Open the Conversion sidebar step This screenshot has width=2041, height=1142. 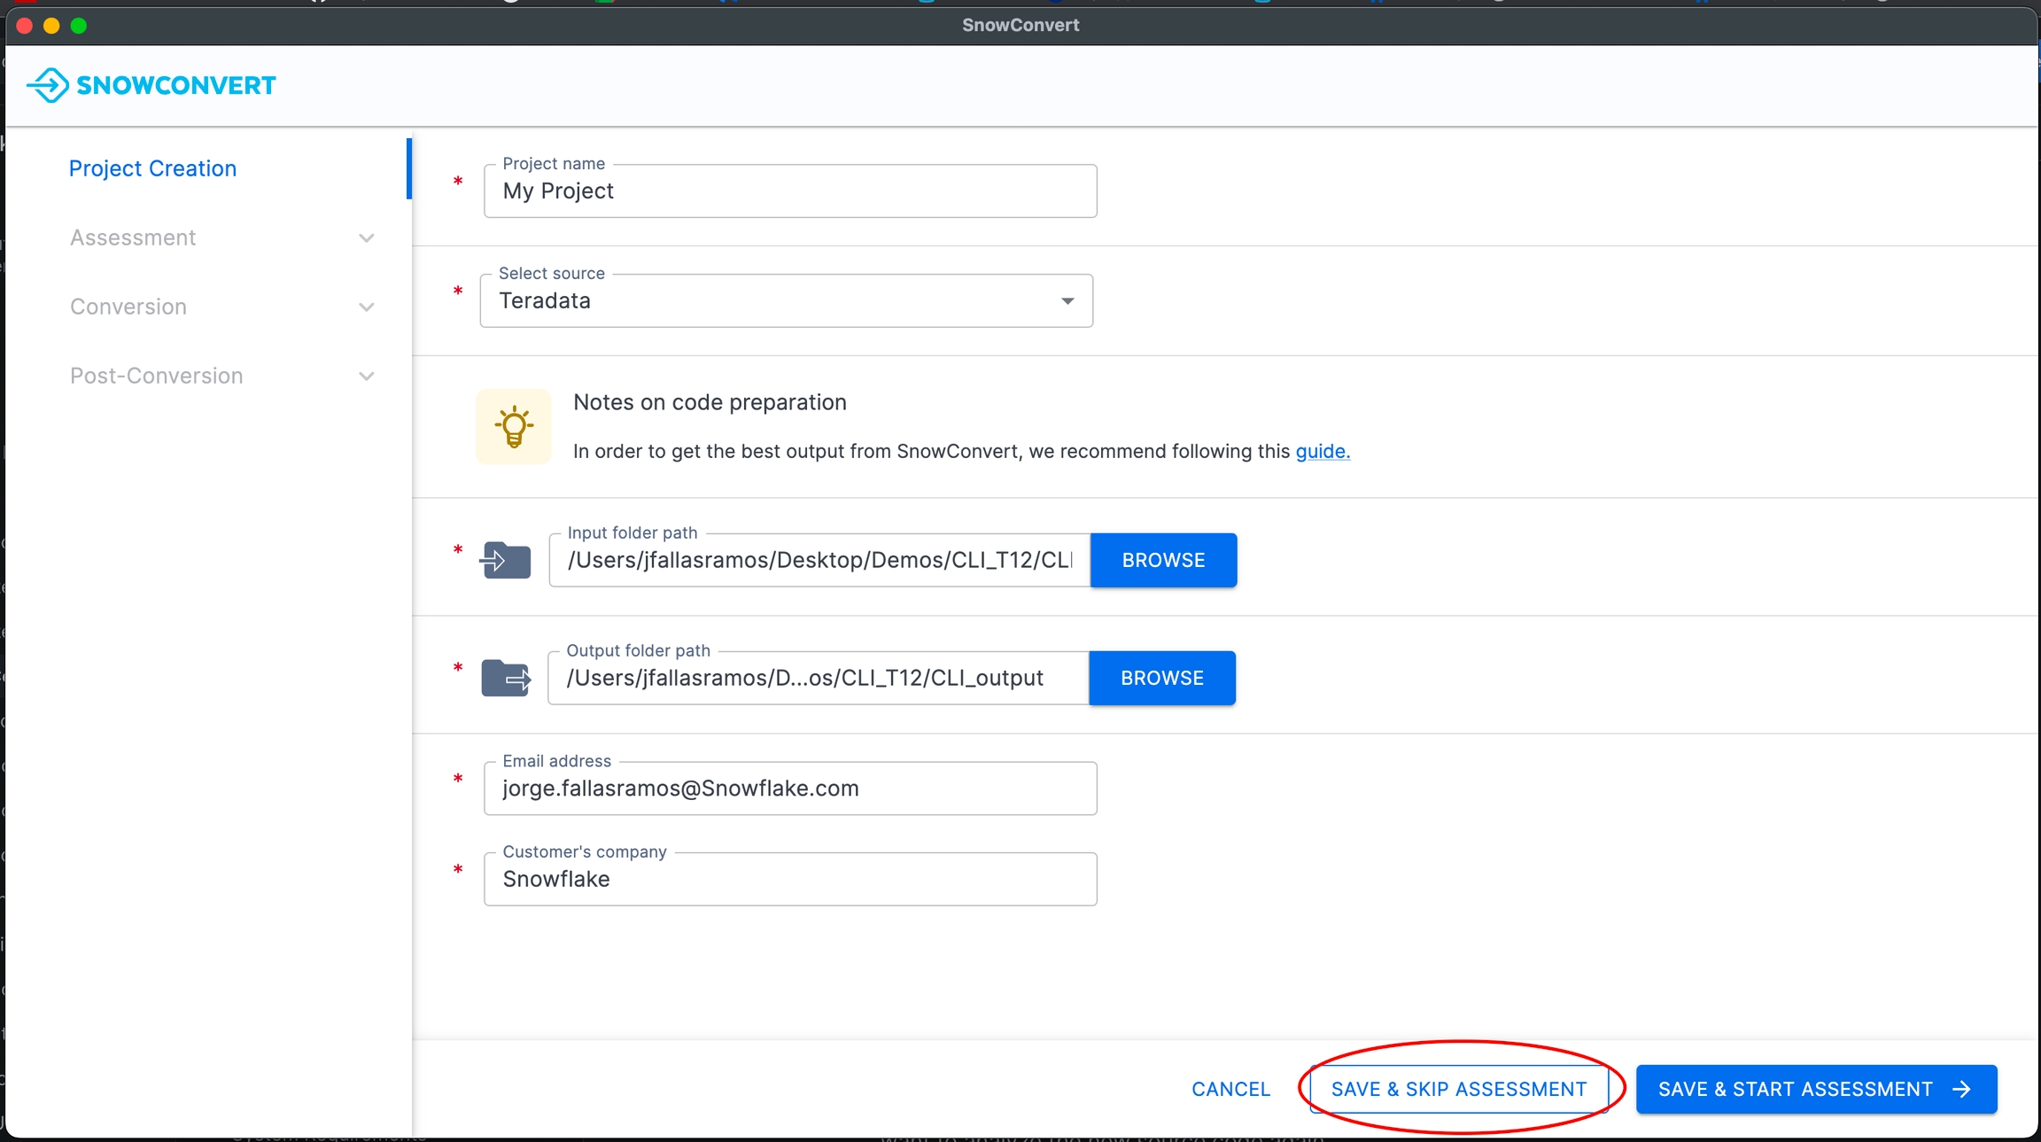[x=128, y=307]
